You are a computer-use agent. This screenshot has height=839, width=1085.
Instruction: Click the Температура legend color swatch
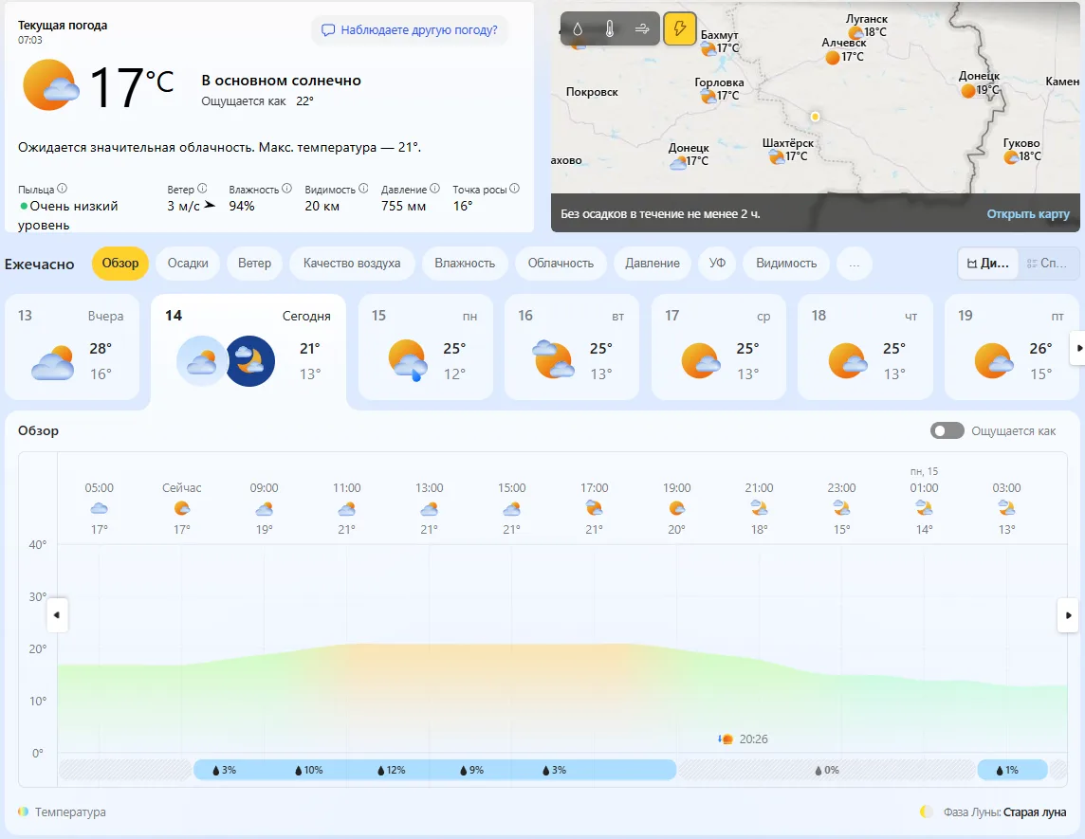24,812
